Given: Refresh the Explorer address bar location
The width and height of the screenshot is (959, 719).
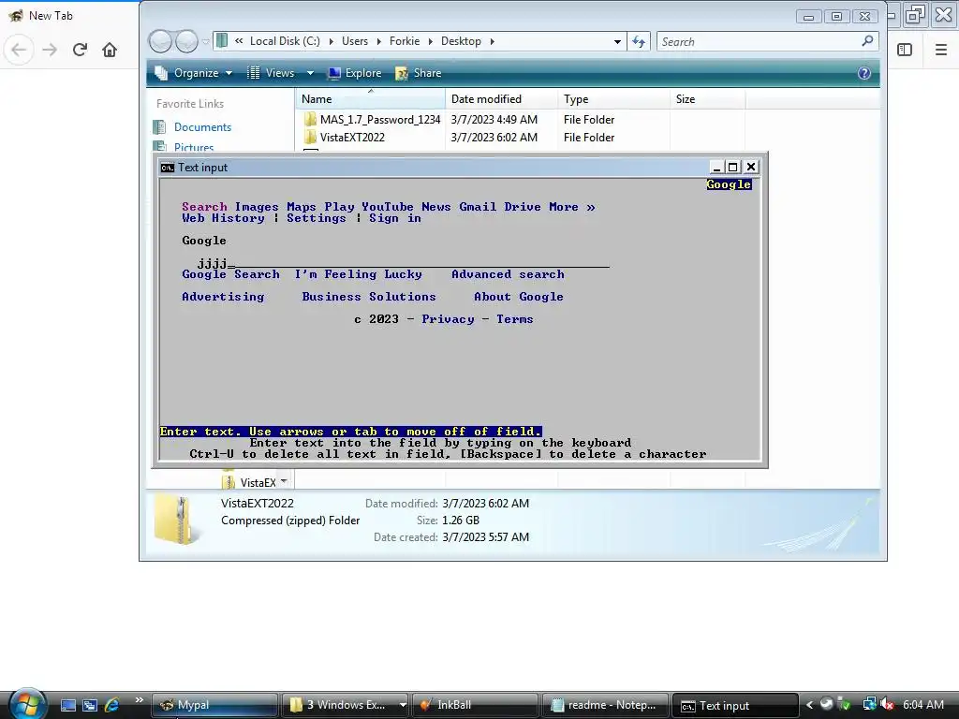Looking at the screenshot, I should tap(639, 41).
